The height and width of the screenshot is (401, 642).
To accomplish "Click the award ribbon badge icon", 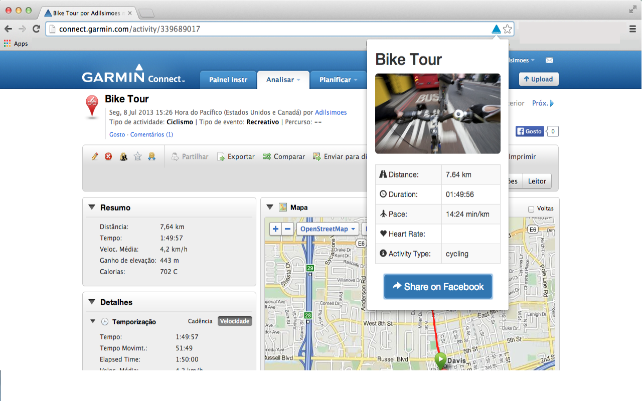I will point(151,156).
